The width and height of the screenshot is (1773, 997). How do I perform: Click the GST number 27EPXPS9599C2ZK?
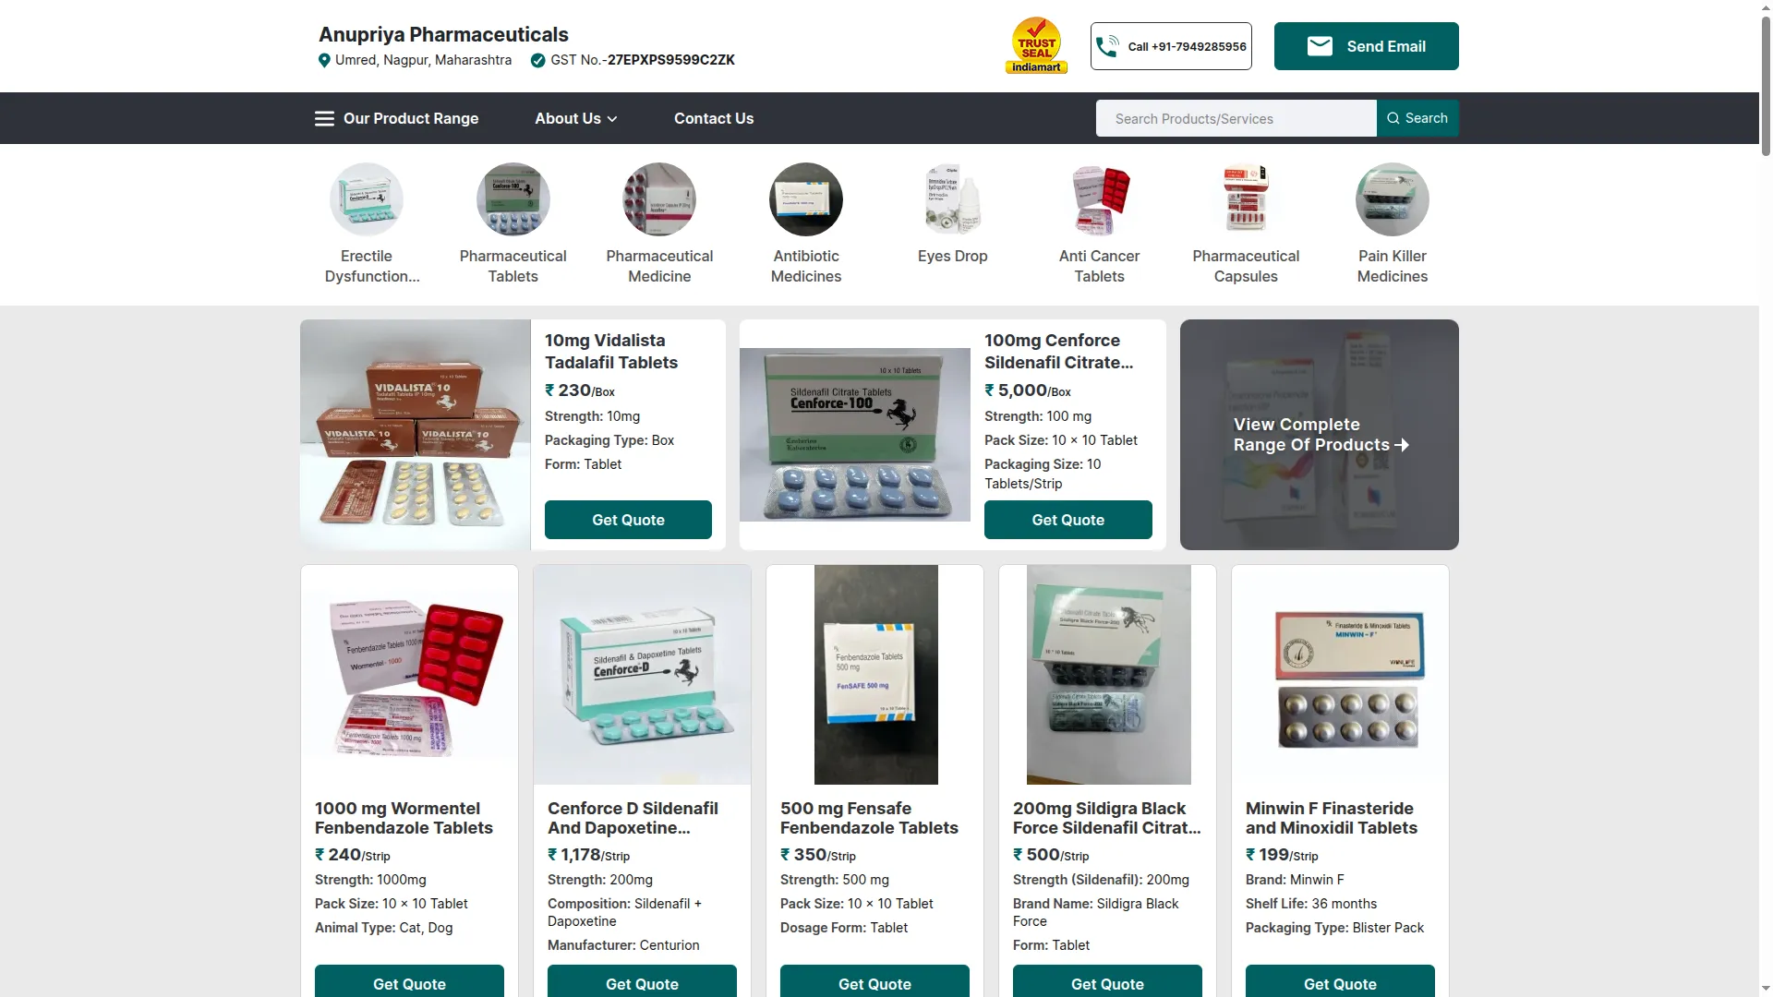point(671,60)
